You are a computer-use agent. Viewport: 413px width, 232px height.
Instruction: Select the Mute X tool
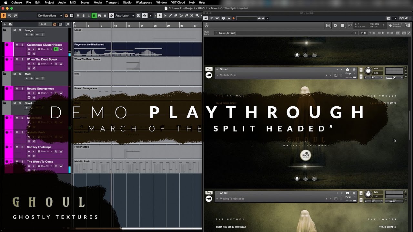[x=191, y=15]
